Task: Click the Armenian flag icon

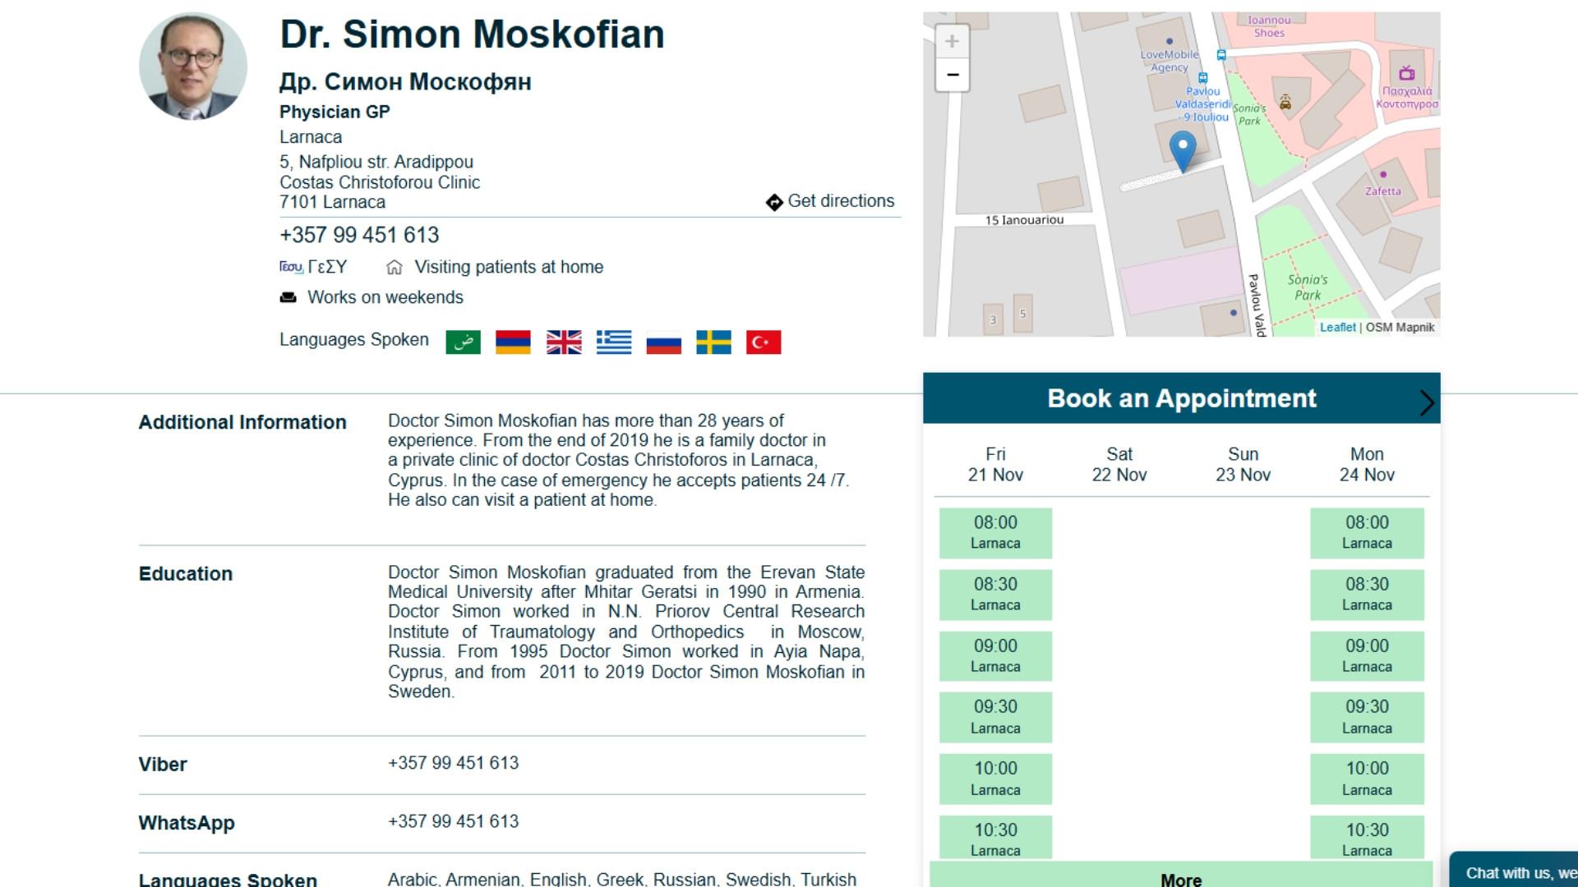Action: click(513, 342)
